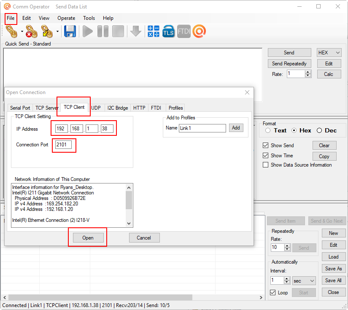The image size is (348, 310).
Task: Switch to the TCP Server tab
Action: tap(47, 108)
